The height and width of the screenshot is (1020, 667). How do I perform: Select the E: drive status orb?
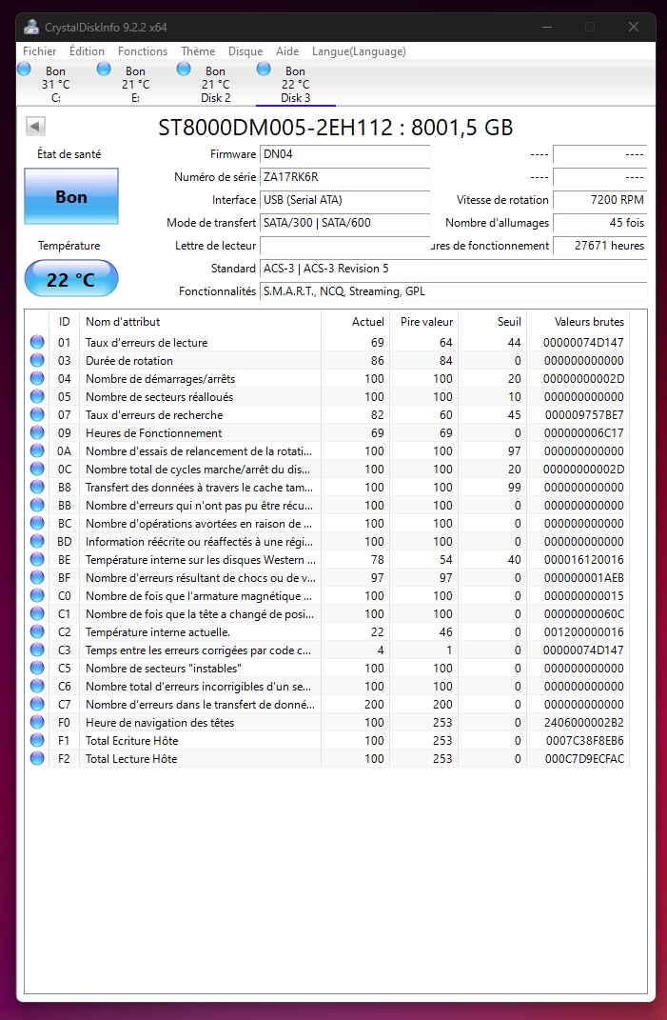pos(104,70)
